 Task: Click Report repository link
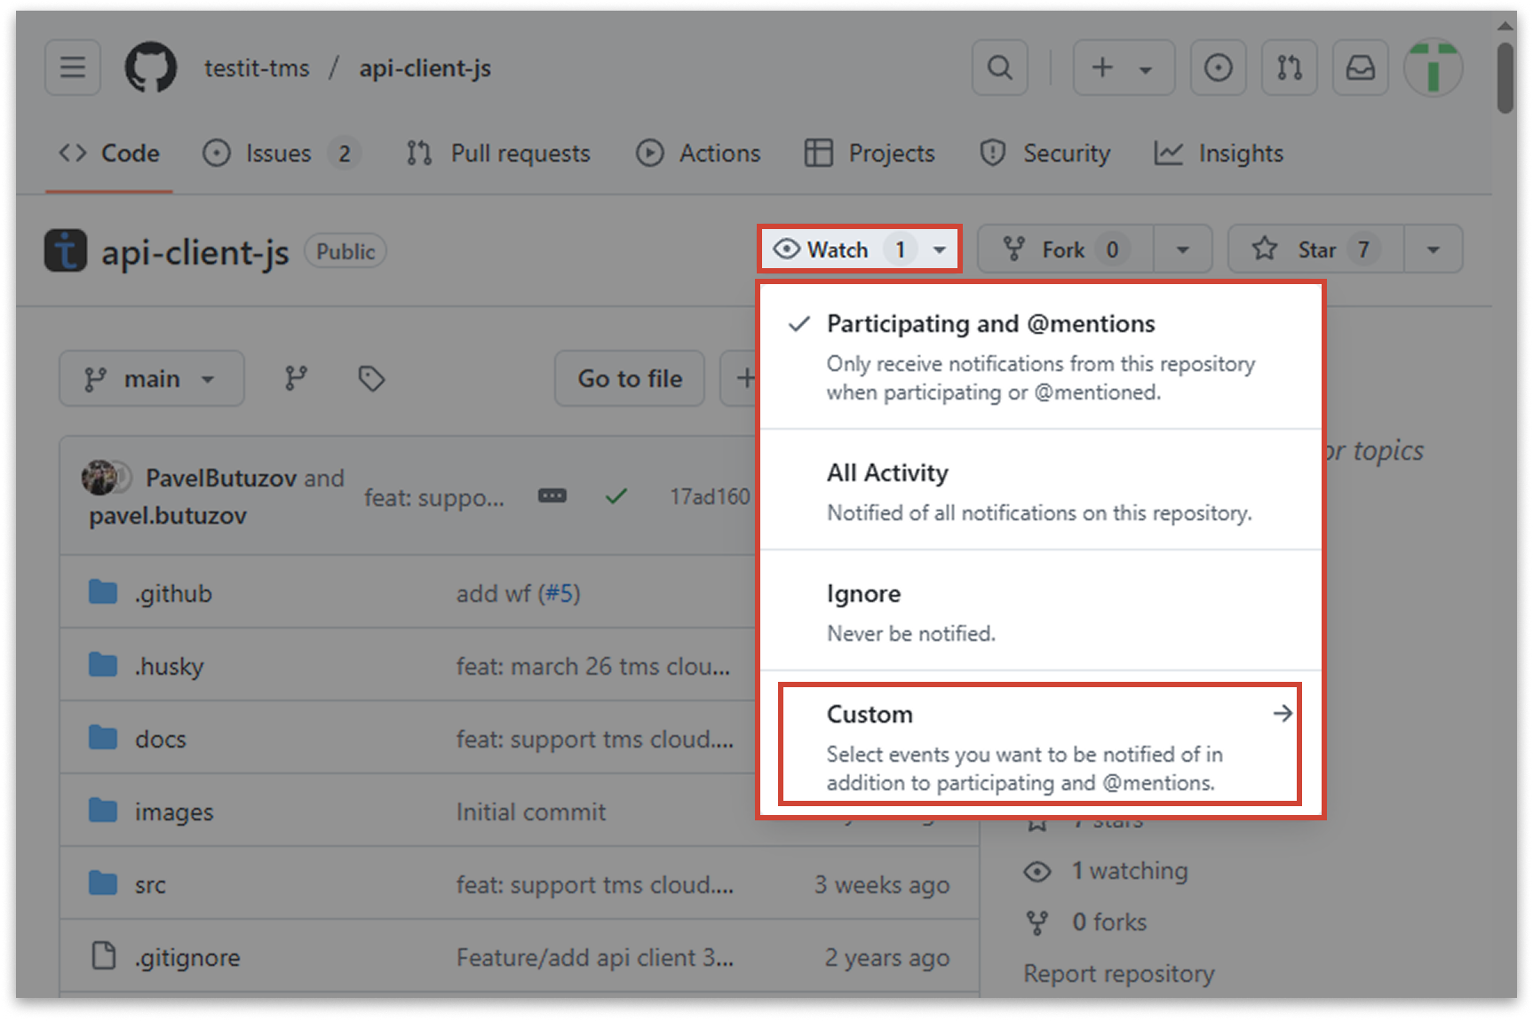pos(1118,974)
